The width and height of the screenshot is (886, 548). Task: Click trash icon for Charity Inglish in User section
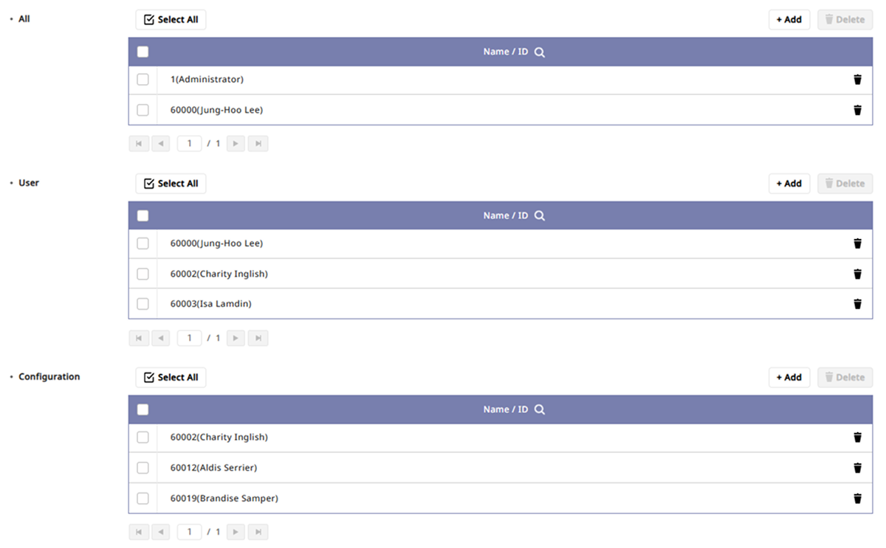857,274
